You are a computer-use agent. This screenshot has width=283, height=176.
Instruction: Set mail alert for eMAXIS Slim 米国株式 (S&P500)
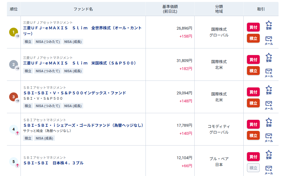[269, 73]
